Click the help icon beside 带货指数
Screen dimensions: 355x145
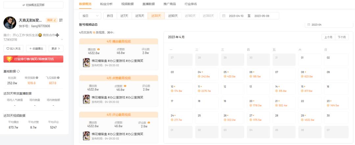coord(37,78)
